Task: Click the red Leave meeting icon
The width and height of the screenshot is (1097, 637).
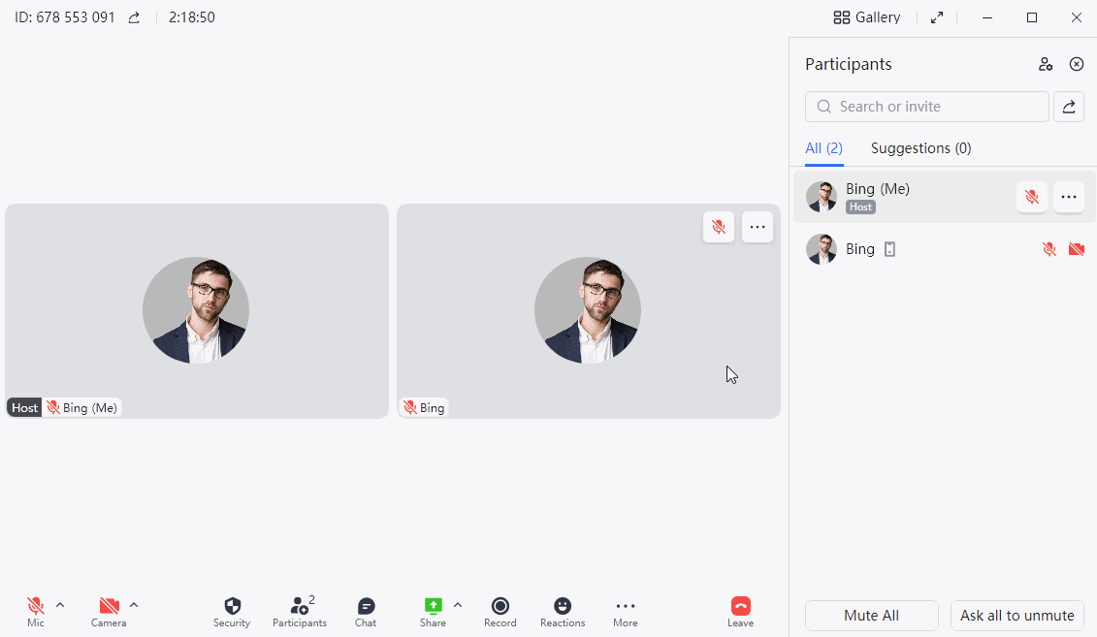Action: coord(740,606)
